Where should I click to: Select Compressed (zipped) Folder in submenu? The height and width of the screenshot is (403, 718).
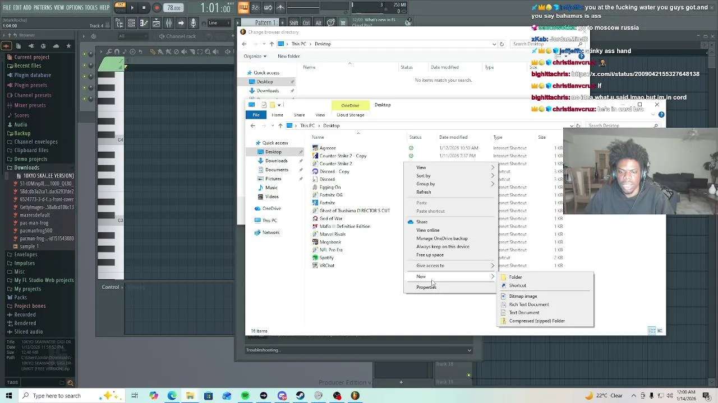537,321
